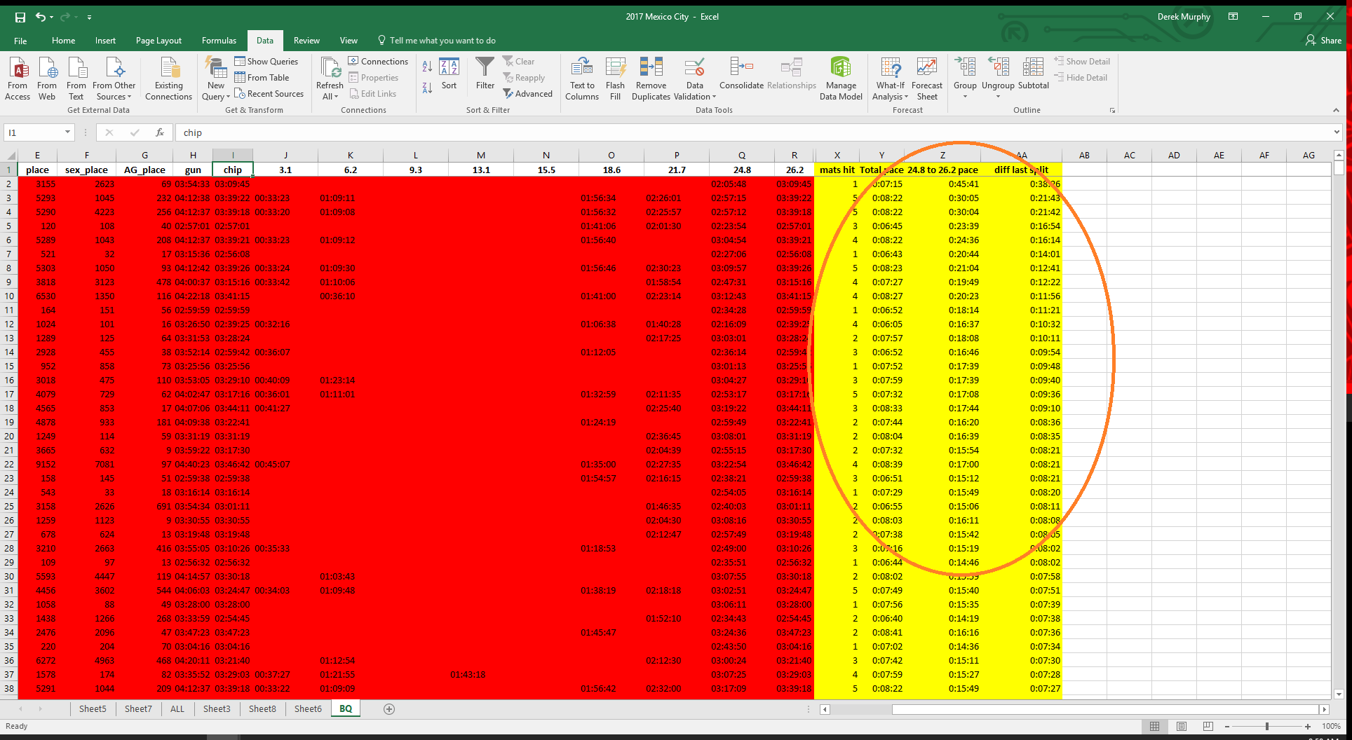This screenshot has width=1352, height=740.
Task: Expand the formula bar
Action: point(1337,132)
